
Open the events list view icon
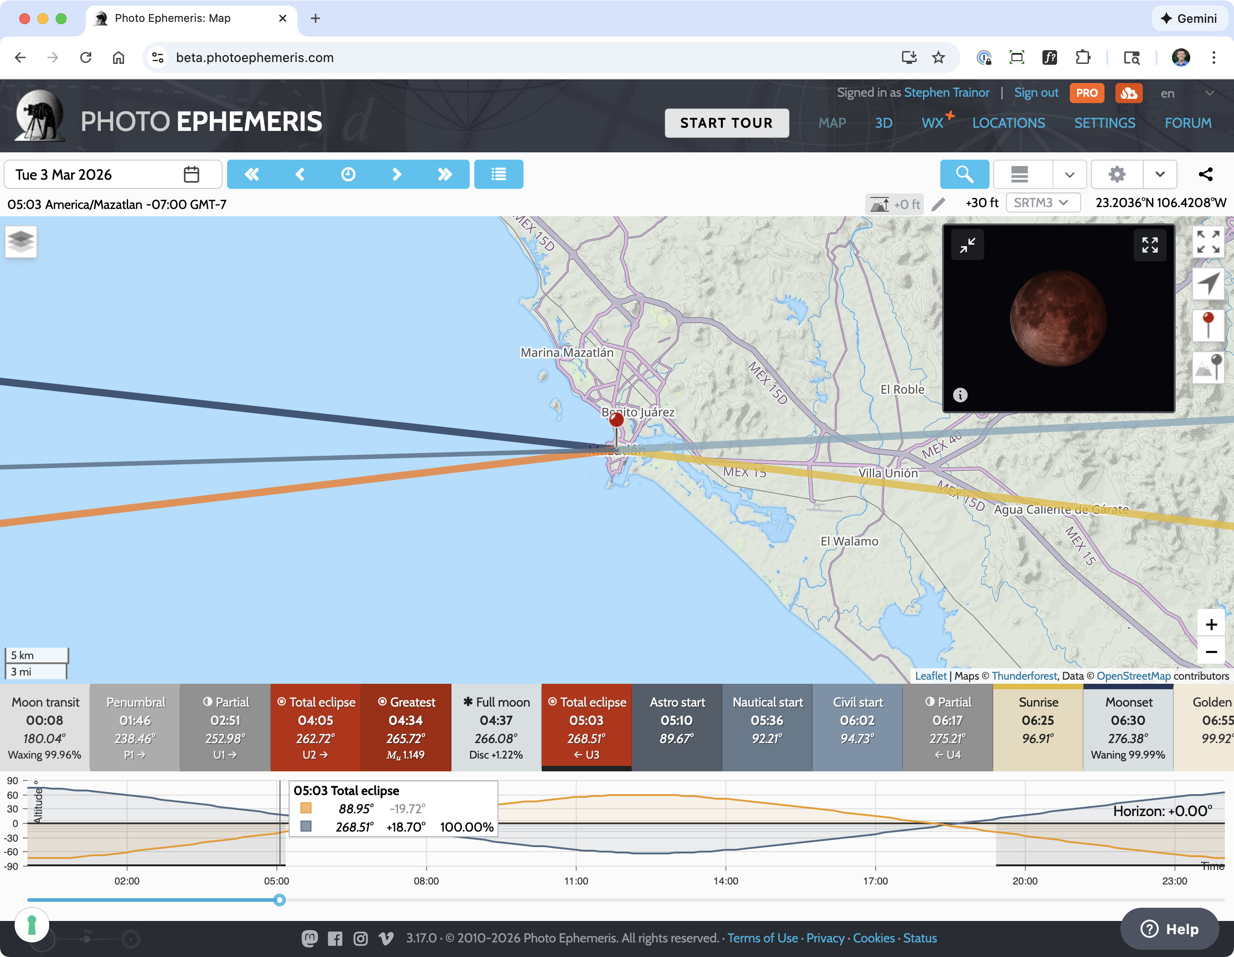[x=498, y=175]
